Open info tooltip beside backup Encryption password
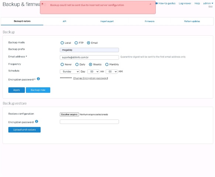 pos(38,79)
